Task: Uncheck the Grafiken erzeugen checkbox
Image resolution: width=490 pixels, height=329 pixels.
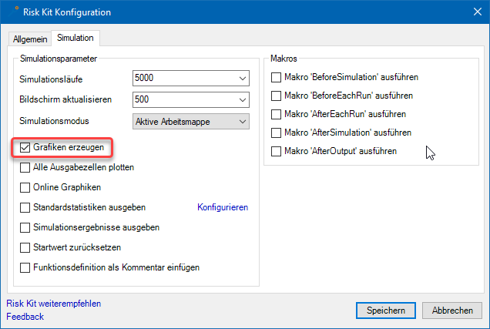Action: coord(25,147)
